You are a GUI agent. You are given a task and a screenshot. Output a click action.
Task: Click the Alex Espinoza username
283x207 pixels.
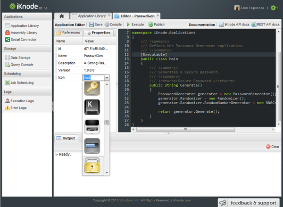(x=252, y=8)
